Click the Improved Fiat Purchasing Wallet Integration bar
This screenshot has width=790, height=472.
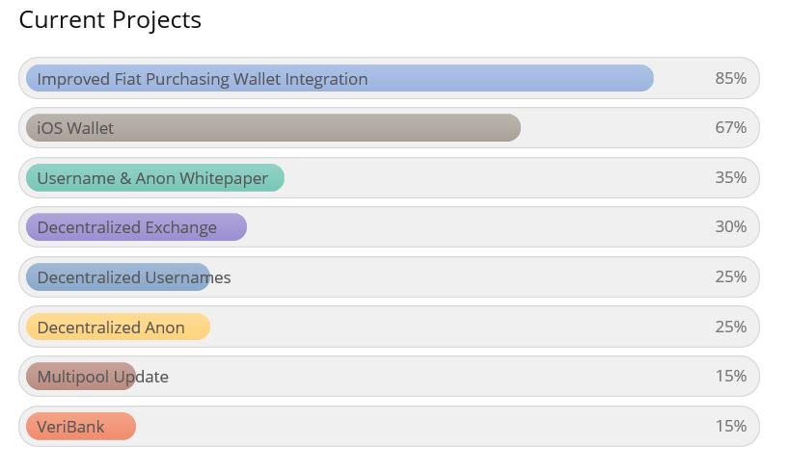click(340, 78)
